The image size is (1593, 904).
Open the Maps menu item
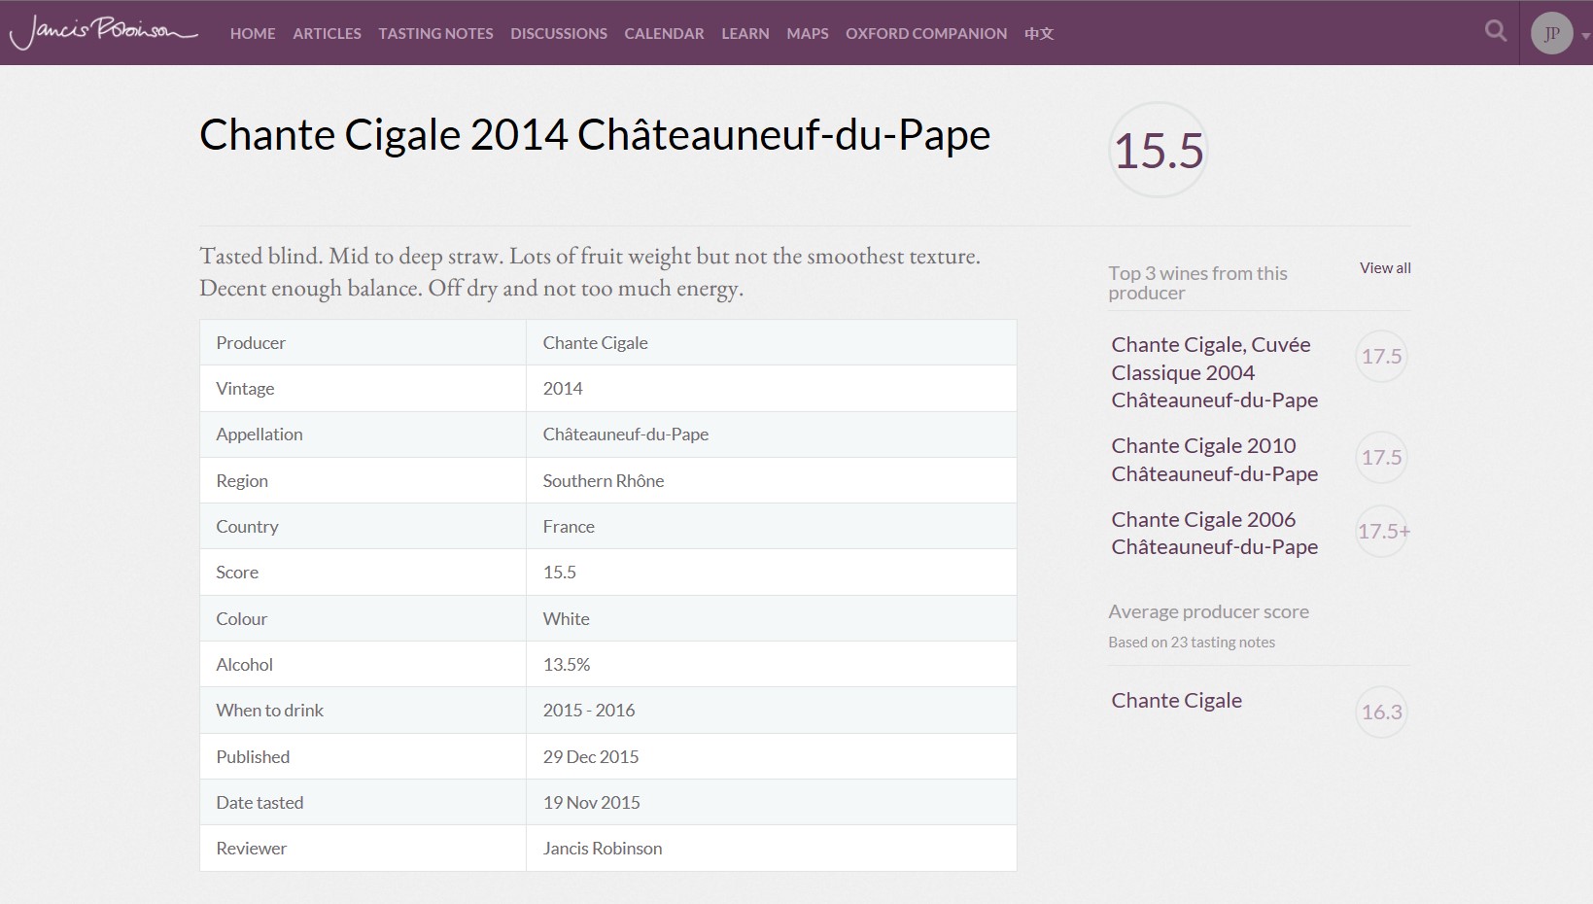pyautogui.click(x=808, y=33)
